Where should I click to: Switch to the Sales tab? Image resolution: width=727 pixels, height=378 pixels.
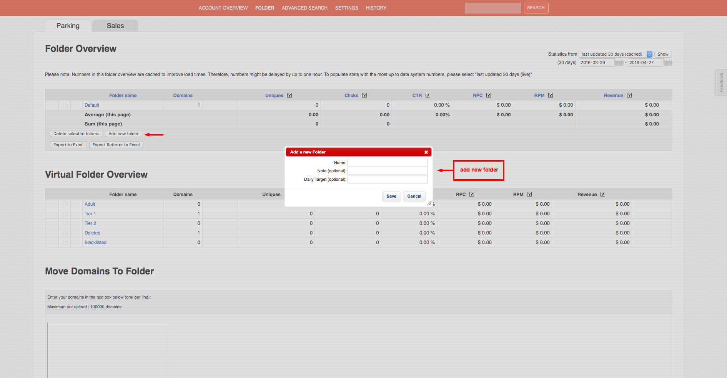(x=115, y=26)
